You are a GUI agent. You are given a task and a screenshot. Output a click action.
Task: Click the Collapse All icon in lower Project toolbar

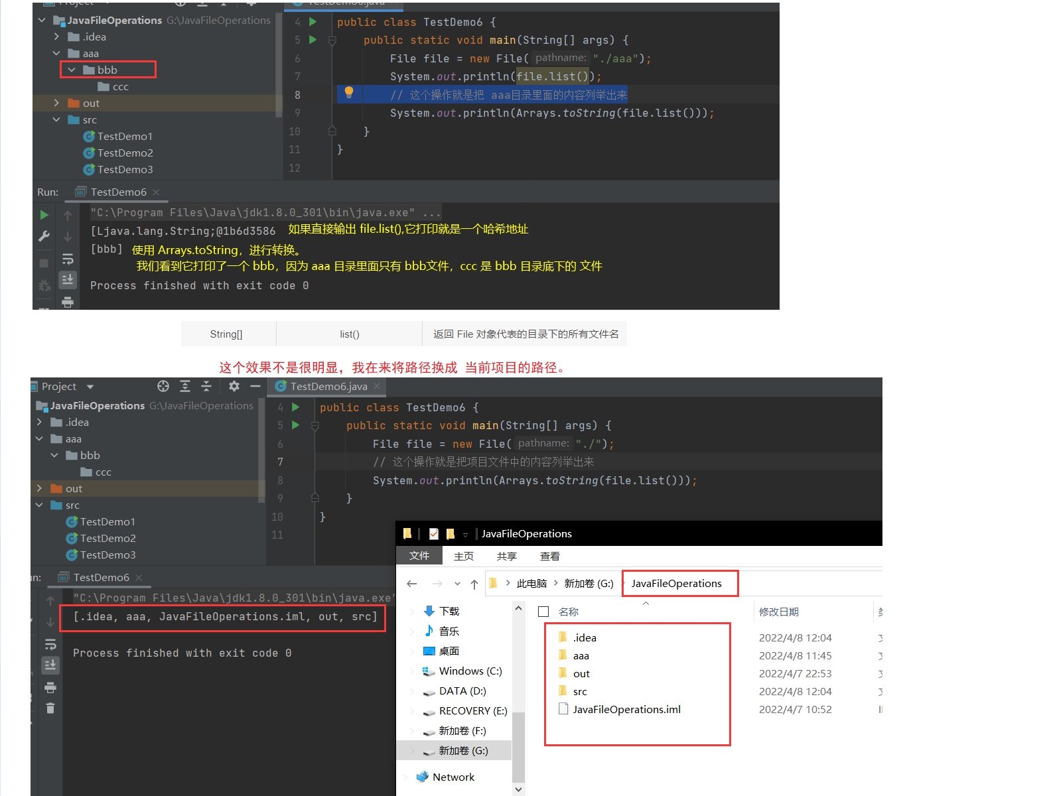tap(206, 386)
